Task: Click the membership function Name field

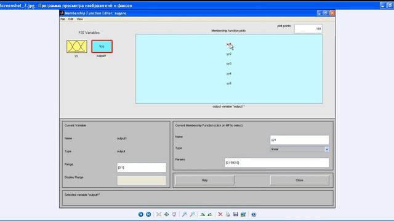Action: coord(300,140)
